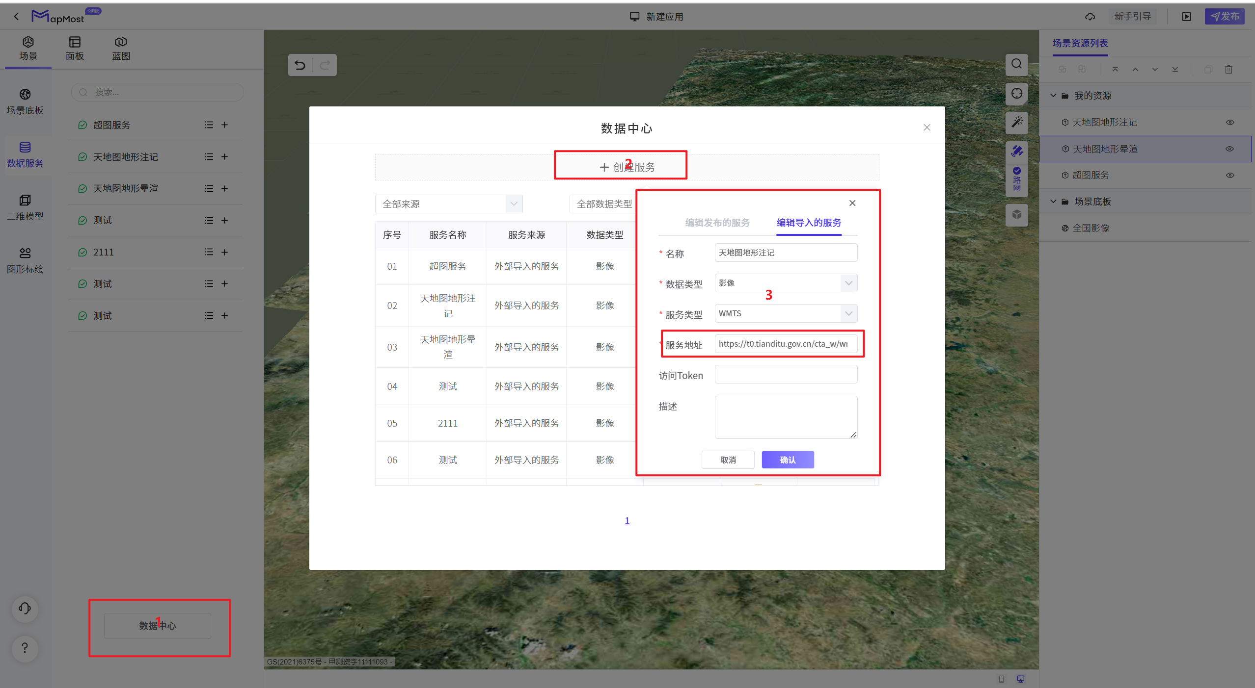Screen dimensions: 1255x688
Task: Collapse the 场景底板 folder in resource list
Action: coord(1053,202)
